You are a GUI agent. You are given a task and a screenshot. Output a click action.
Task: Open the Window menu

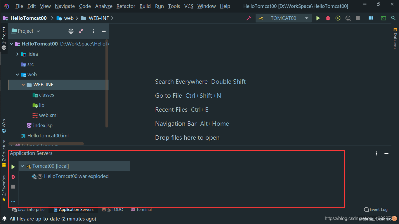pos(207,6)
